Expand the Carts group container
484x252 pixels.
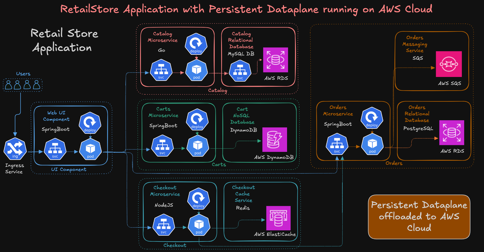point(219,165)
